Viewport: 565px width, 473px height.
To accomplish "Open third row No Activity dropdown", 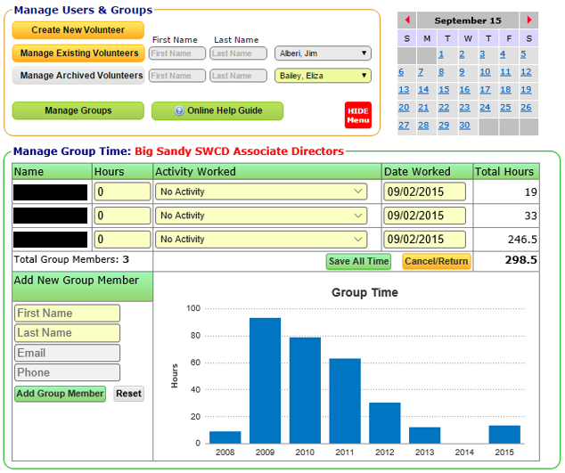I will 260,240.
